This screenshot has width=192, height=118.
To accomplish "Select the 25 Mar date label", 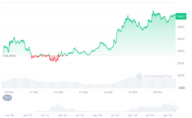I will click(133, 92).
